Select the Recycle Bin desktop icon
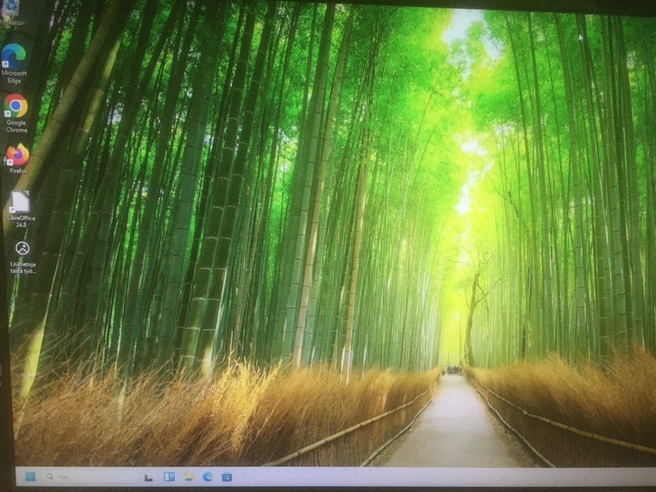 [x=12, y=12]
